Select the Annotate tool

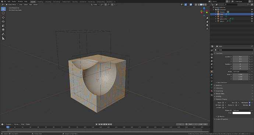click(3, 34)
